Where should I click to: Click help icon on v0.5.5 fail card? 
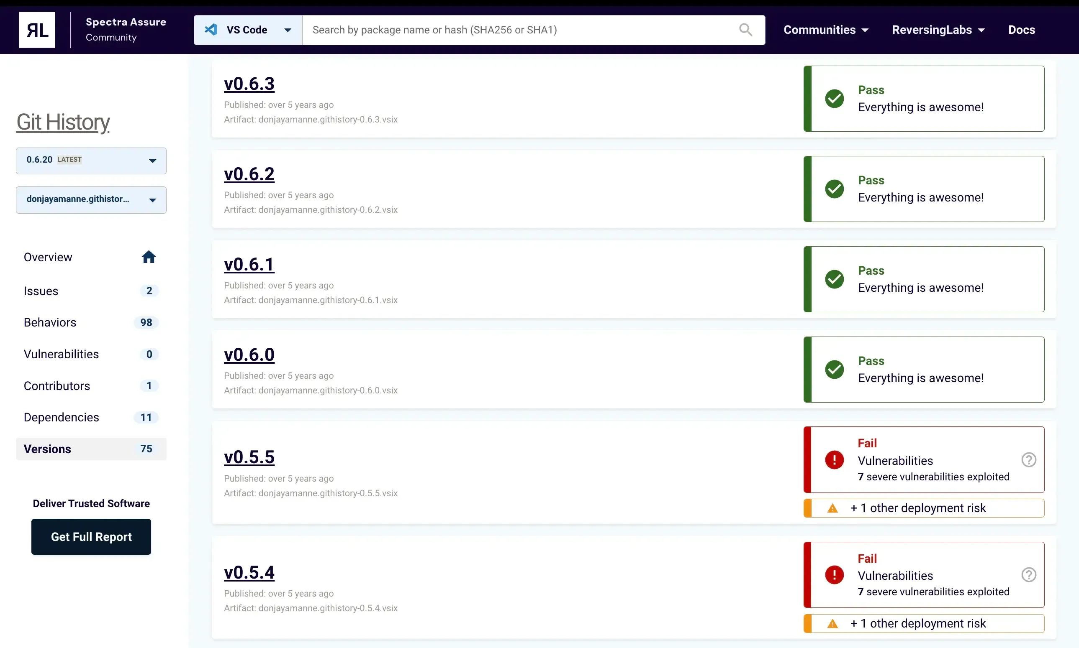coord(1028,459)
